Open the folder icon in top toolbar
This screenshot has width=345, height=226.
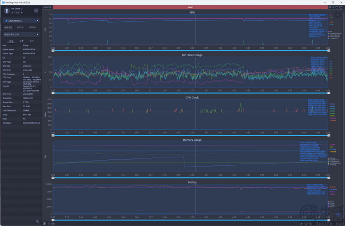(x=337, y=7)
